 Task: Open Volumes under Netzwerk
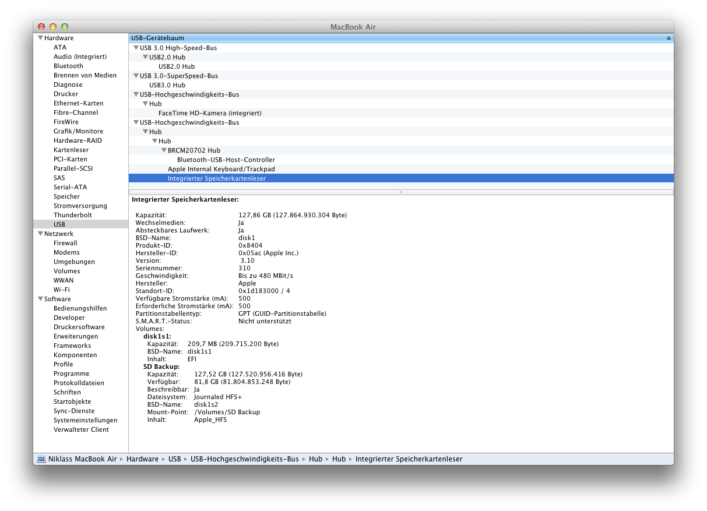tap(67, 271)
